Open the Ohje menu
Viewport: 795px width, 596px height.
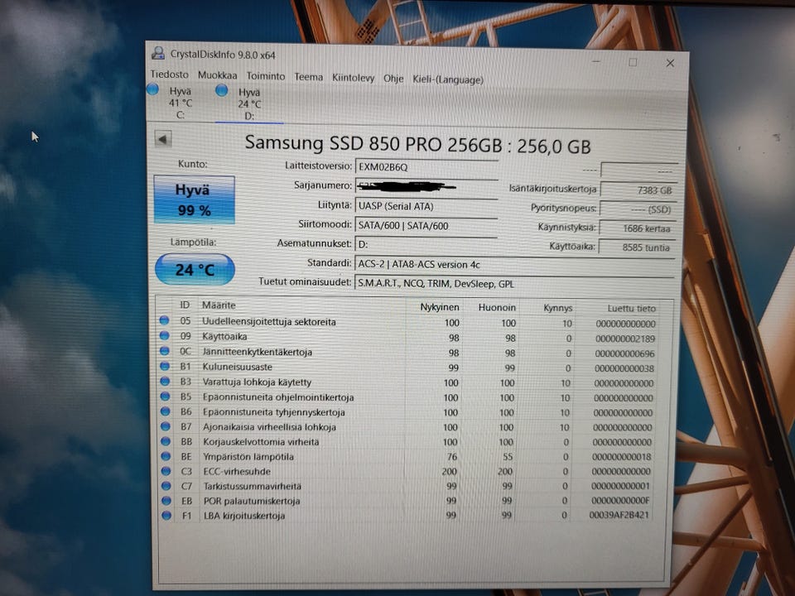(x=393, y=79)
